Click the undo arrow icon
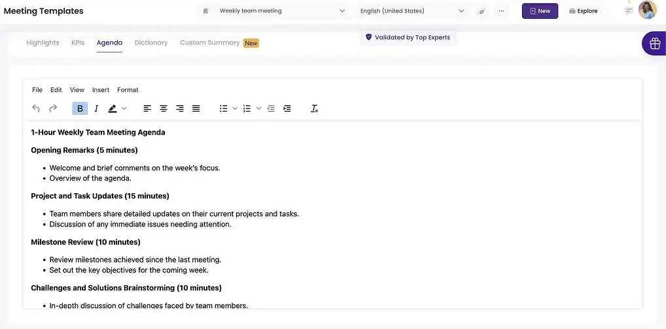 pyautogui.click(x=36, y=108)
